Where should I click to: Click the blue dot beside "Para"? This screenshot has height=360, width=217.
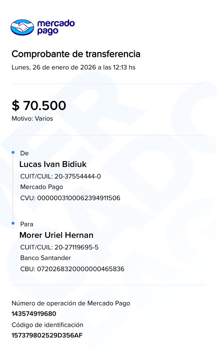tap(13, 223)
